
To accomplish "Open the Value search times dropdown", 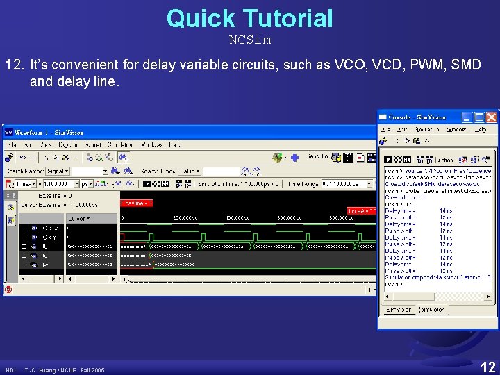I will (x=190, y=172).
